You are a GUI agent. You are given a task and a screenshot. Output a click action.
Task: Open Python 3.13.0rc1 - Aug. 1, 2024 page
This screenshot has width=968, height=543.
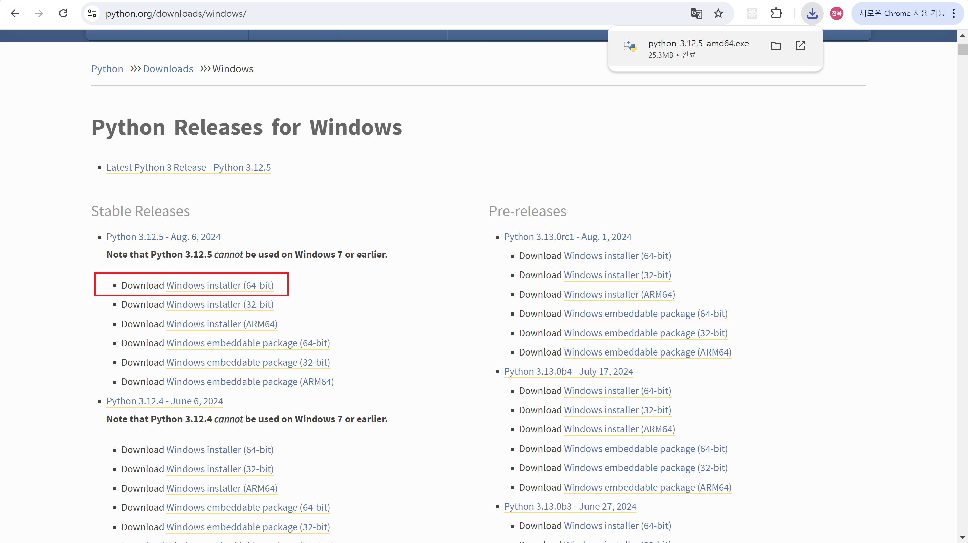567,237
